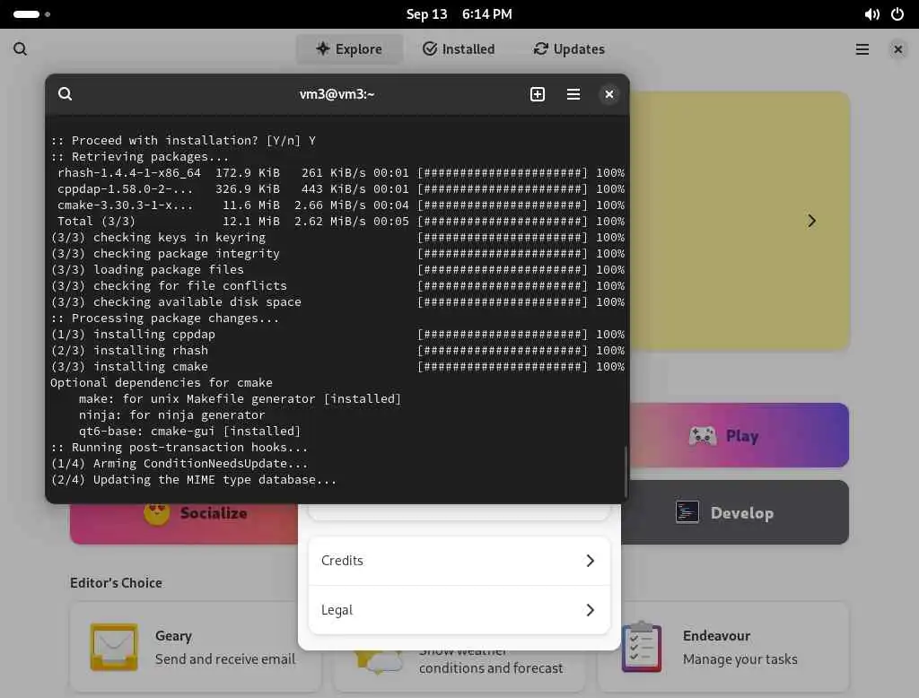Open the power menu in top bar
Viewport: 919px width, 698px height.
pyautogui.click(x=897, y=14)
